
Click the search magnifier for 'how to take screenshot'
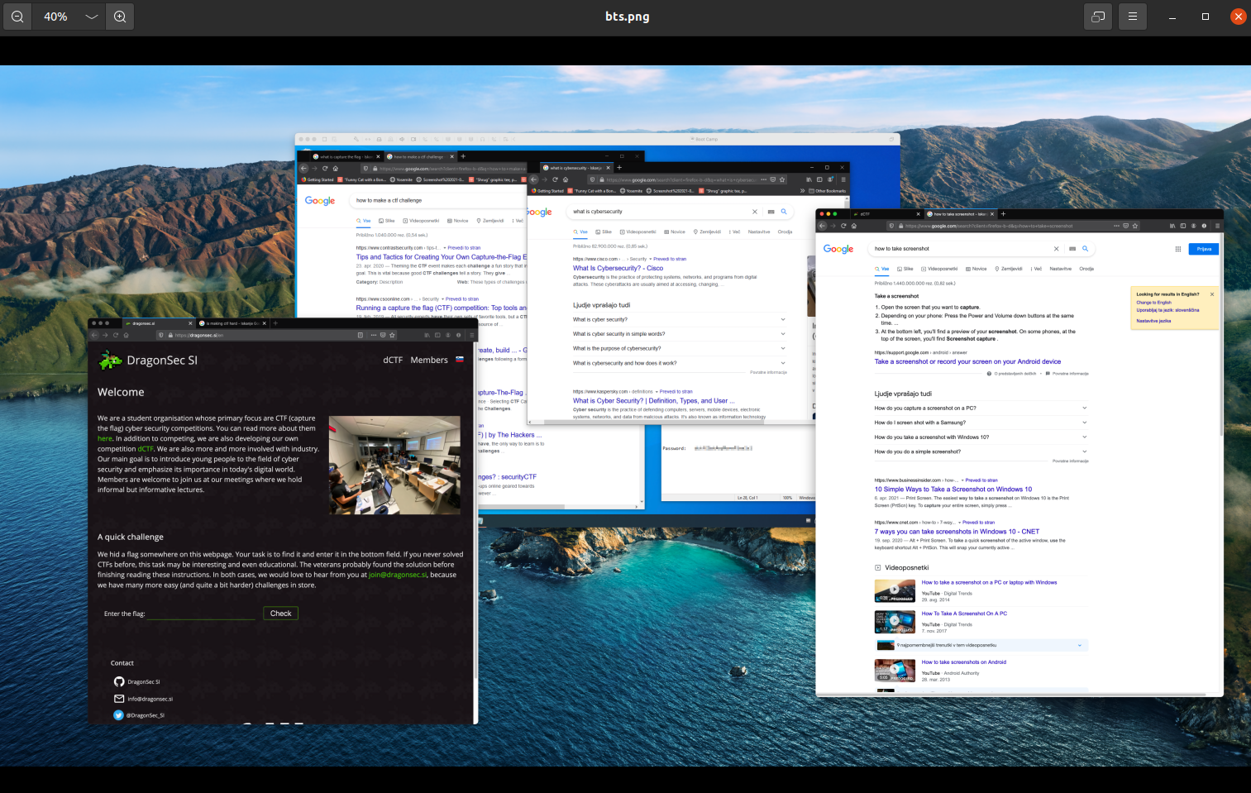click(1085, 248)
